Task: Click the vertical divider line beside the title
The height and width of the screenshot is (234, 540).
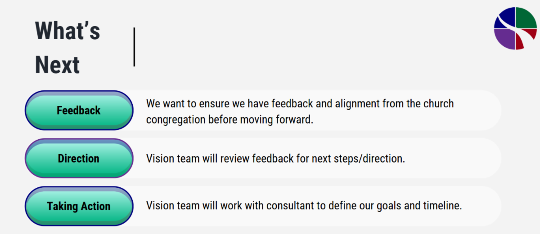Action: pos(134,47)
